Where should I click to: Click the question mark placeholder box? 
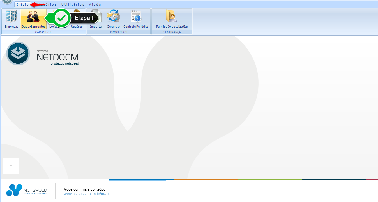tap(11, 166)
